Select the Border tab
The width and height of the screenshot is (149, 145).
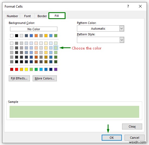(x=42, y=16)
